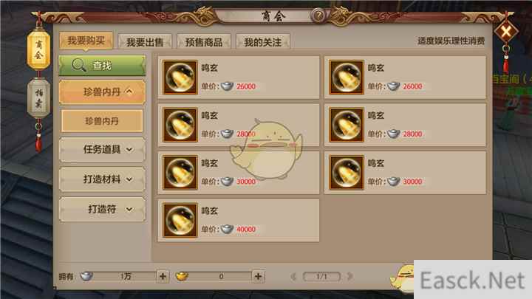
Task: Click the plus beside silver balance
Action: tap(163, 276)
